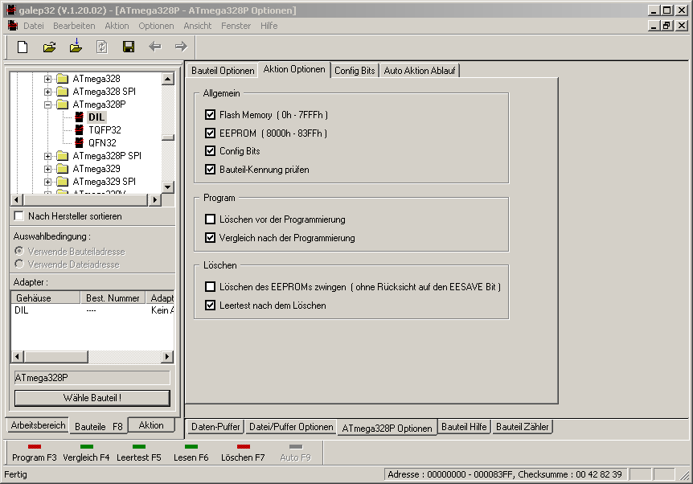Click tree scrollbar down arrow
This screenshot has width=693, height=484.
click(168, 187)
